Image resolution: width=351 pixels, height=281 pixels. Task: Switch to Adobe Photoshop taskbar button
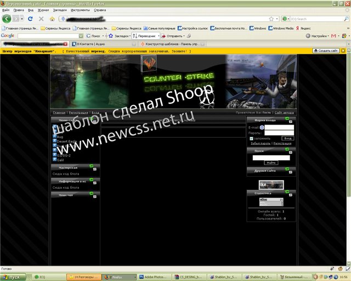pos(154,277)
